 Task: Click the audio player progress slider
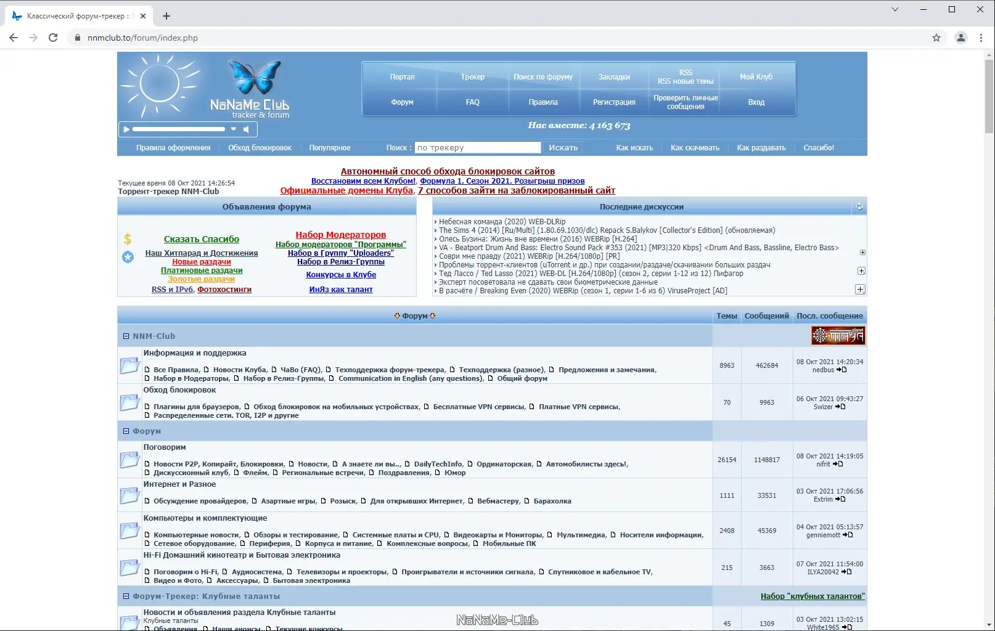179,129
